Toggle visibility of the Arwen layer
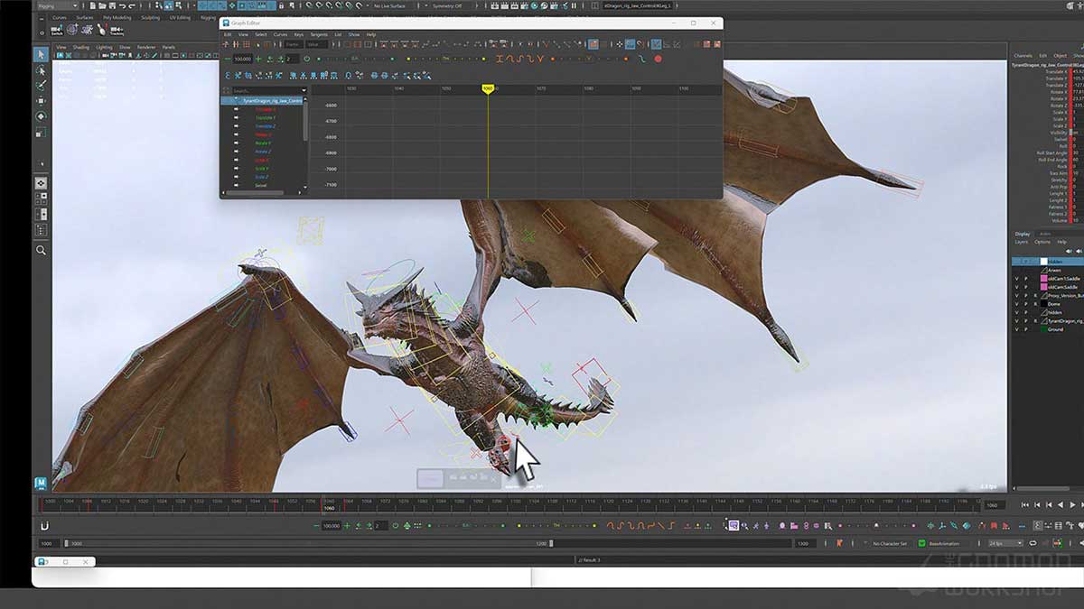This screenshot has height=609, width=1084. [x=1016, y=271]
